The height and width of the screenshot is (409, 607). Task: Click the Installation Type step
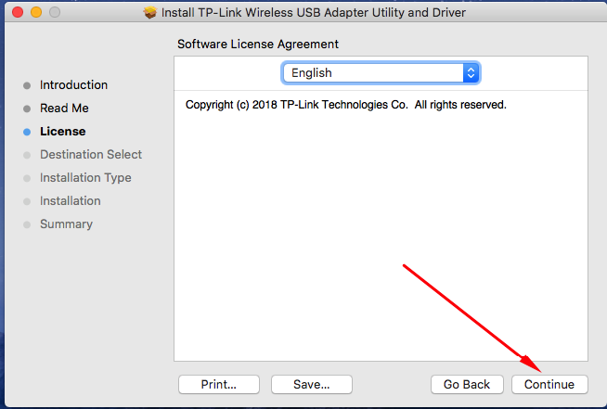coord(85,178)
